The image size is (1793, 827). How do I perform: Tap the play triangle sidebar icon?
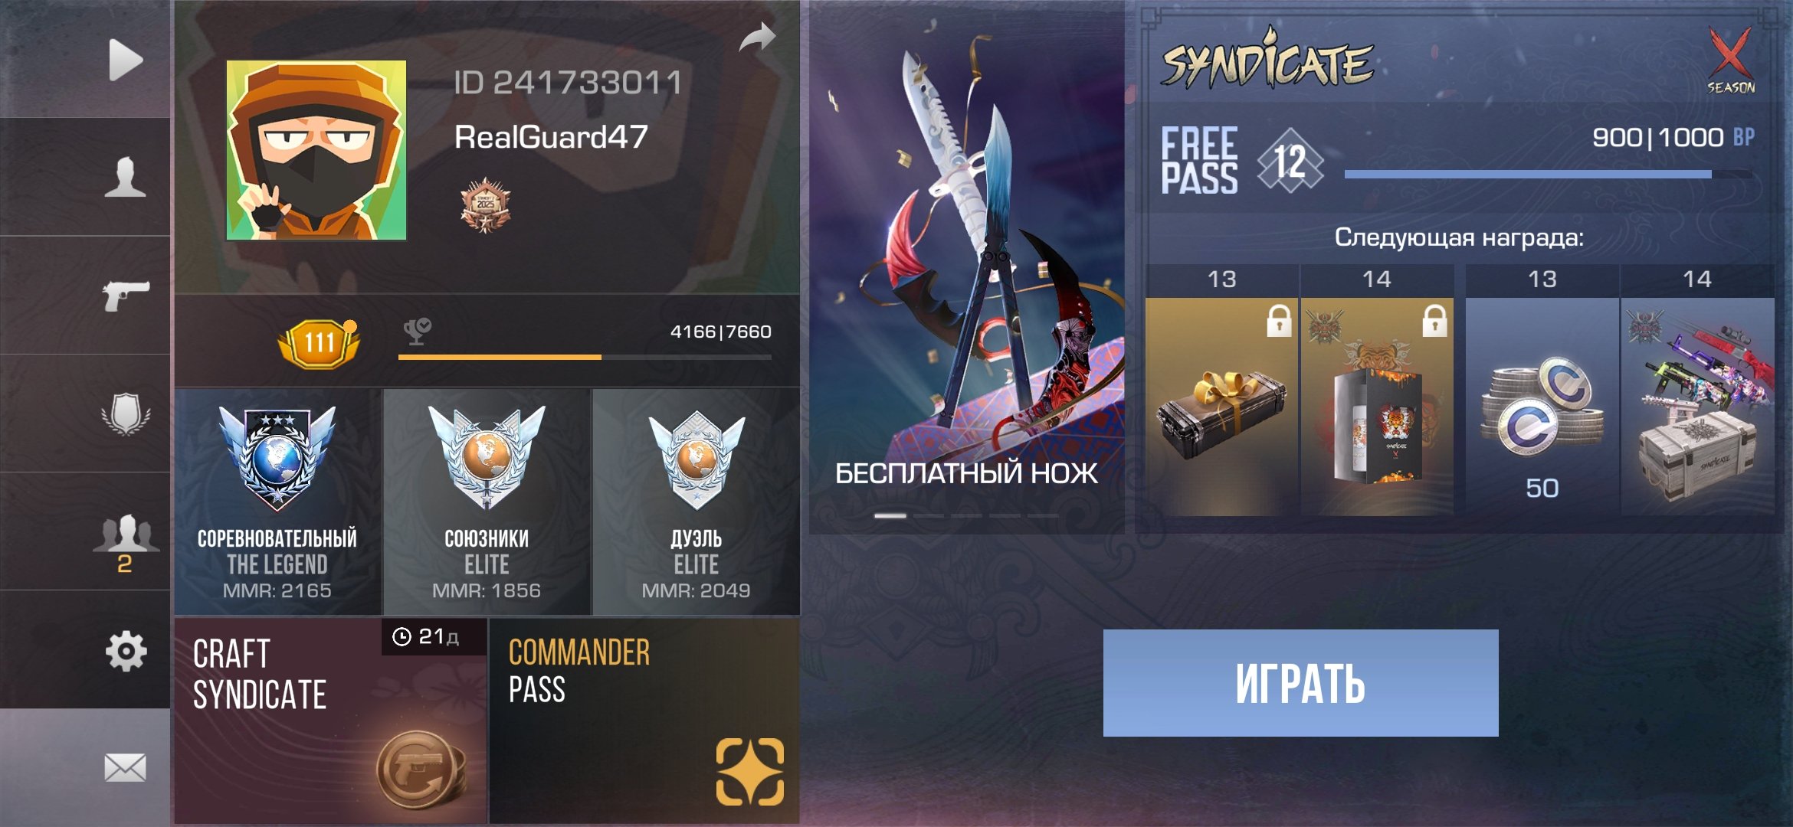click(126, 60)
